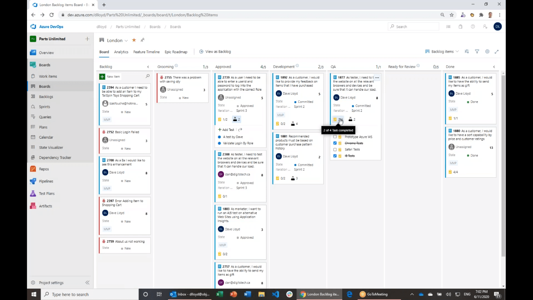The image size is (533, 300).
Task: Open Test Plans section
Action: click(46, 194)
